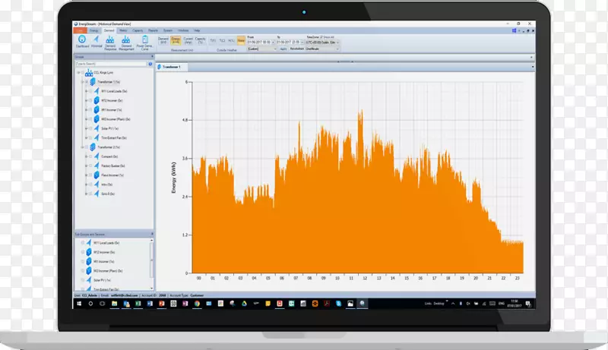
Task: Select the Current (Amp) measurement unit
Action: click(x=188, y=39)
